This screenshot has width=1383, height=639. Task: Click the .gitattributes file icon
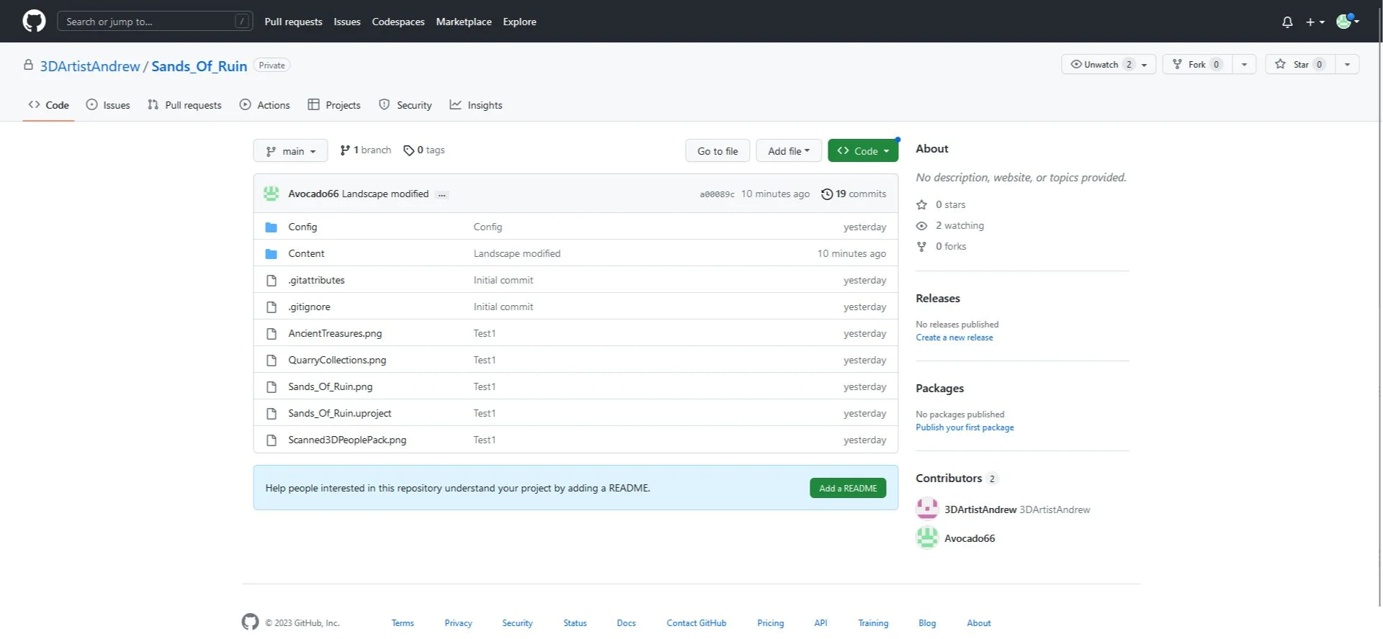coord(272,280)
